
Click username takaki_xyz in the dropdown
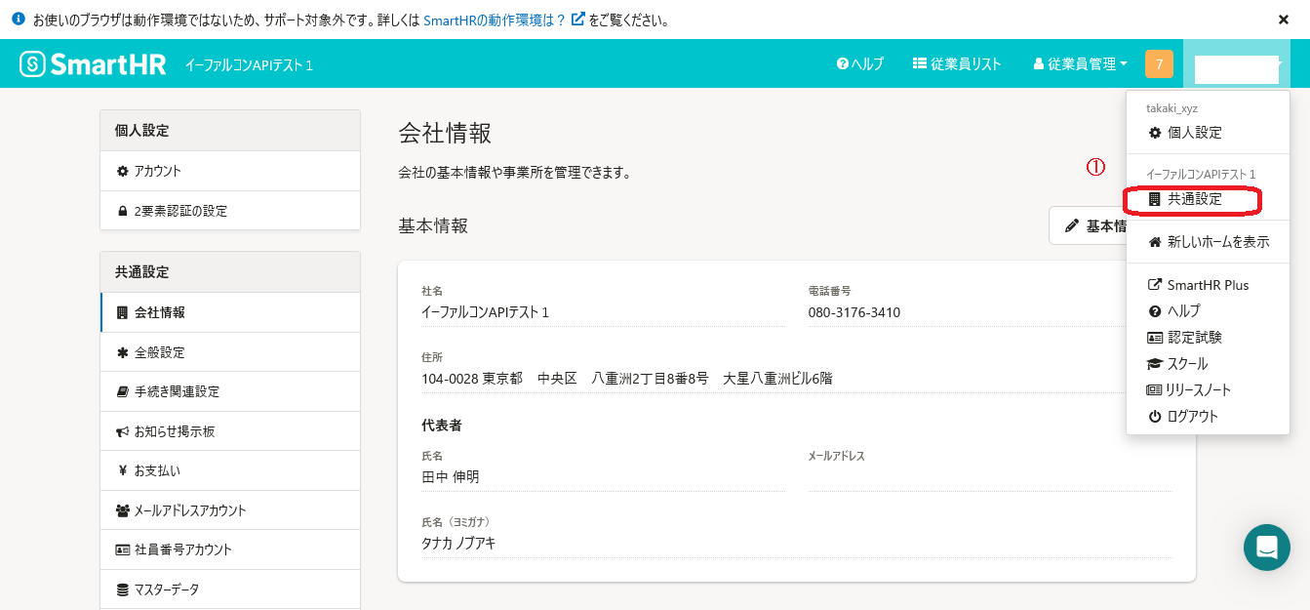pyautogui.click(x=1171, y=108)
